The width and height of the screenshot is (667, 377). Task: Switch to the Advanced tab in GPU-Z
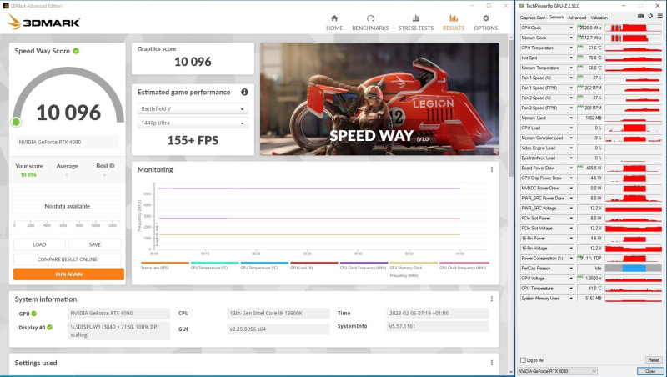577,18
